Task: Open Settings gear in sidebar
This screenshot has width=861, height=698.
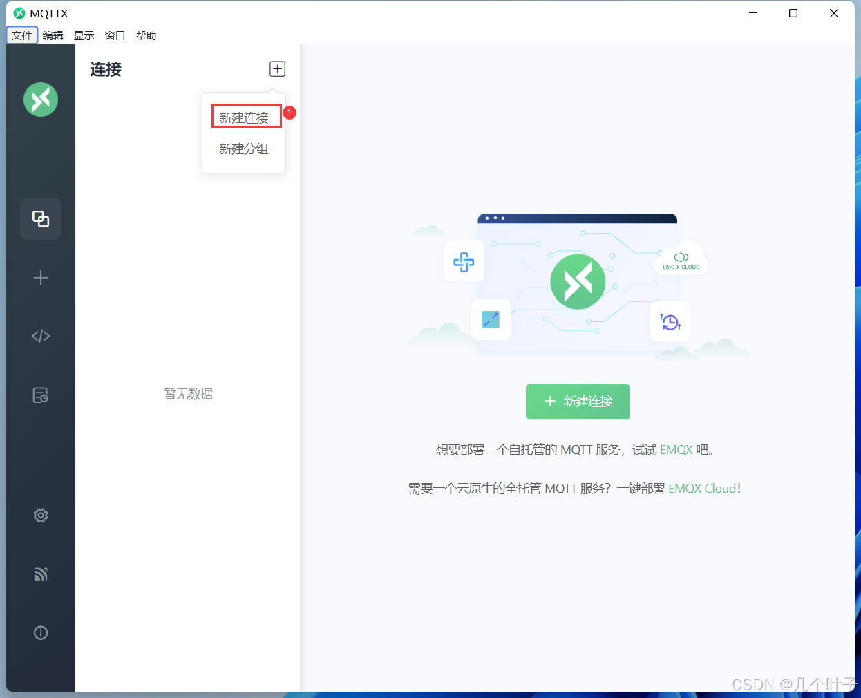Action: (41, 515)
